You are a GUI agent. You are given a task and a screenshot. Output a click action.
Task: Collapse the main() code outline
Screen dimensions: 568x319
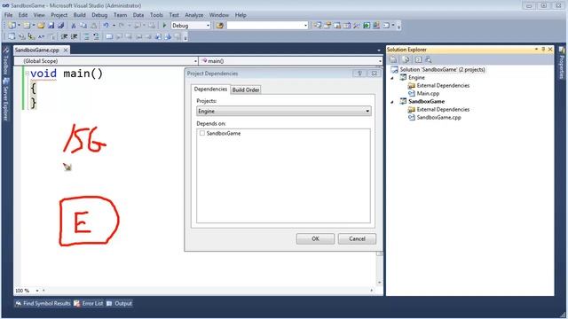(x=28, y=74)
